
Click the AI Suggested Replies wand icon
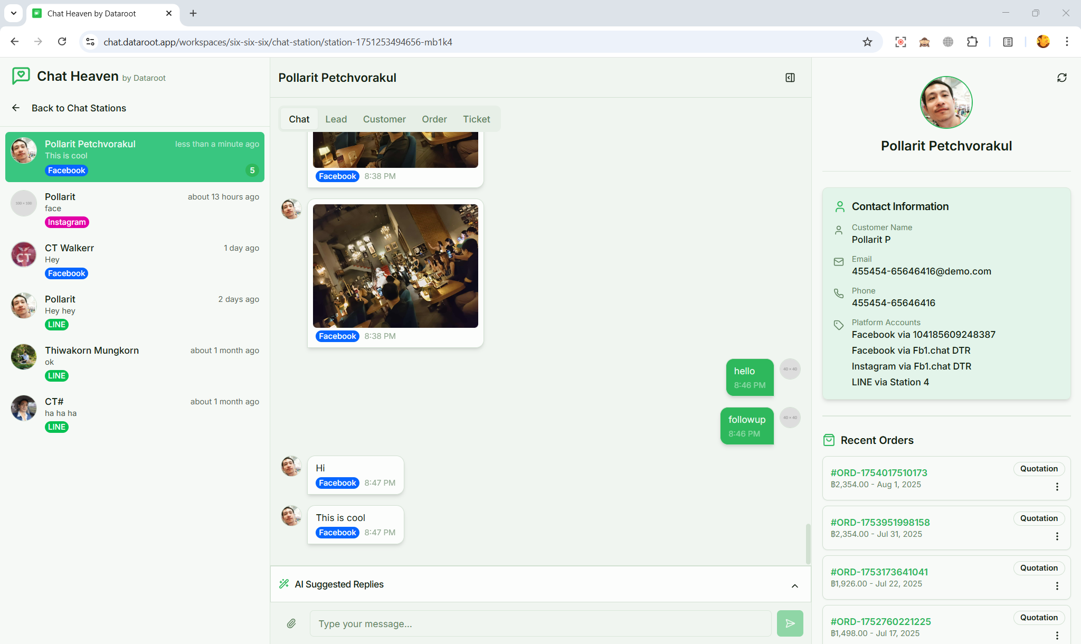tap(284, 584)
